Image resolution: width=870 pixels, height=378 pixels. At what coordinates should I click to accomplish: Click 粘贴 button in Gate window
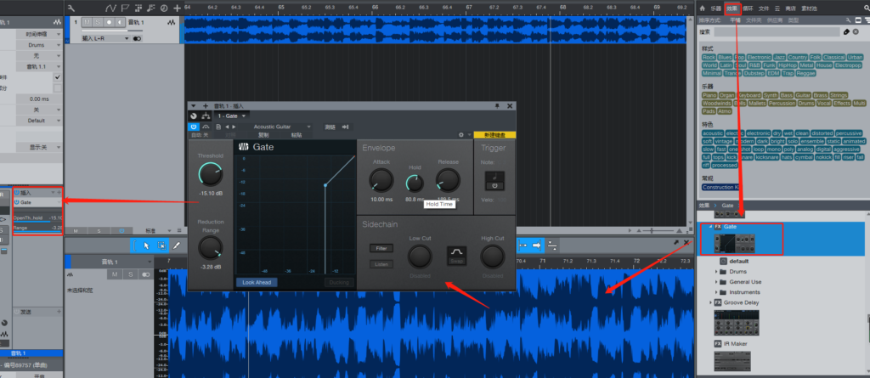(x=297, y=135)
